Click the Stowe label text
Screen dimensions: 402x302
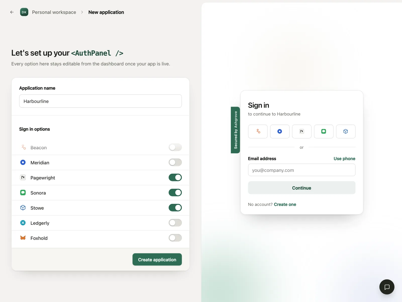[x=37, y=208]
